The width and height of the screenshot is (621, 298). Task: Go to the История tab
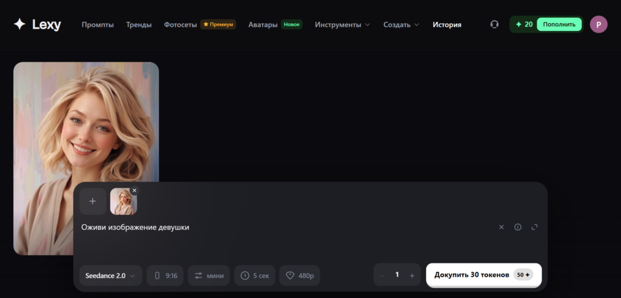pyautogui.click(x=447, y=25)
